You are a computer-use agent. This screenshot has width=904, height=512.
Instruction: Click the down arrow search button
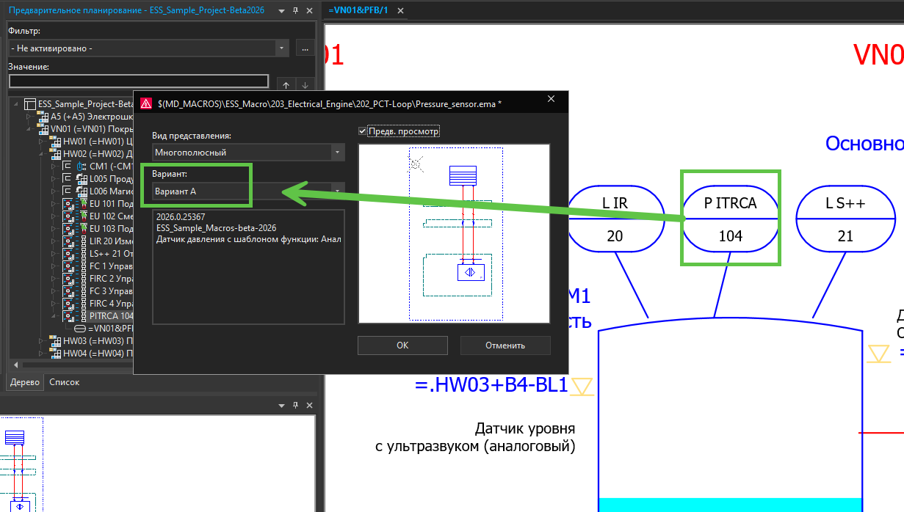(305, 84)
